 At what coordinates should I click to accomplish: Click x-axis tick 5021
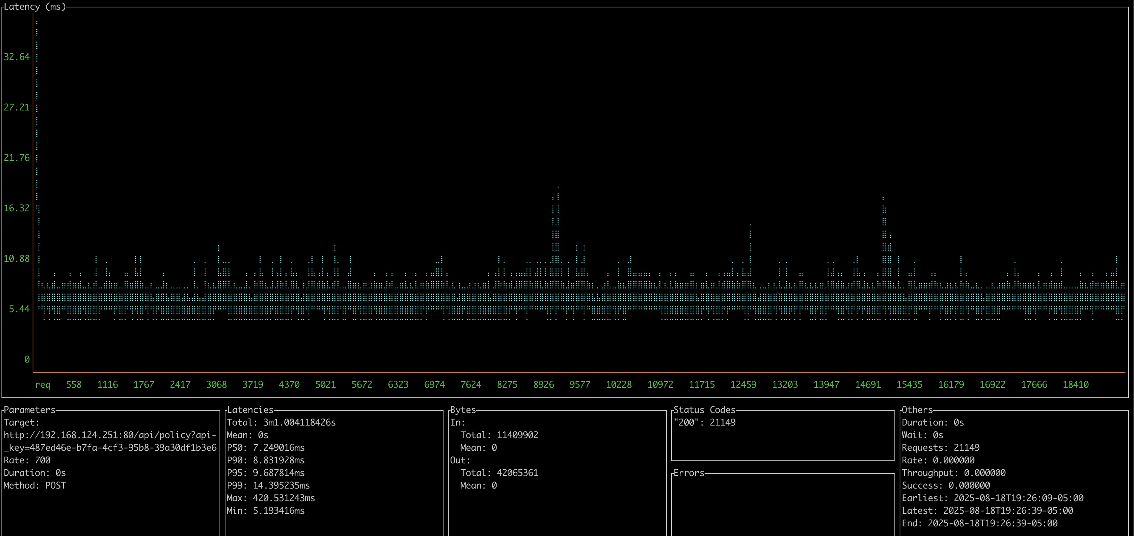(326, 385)
